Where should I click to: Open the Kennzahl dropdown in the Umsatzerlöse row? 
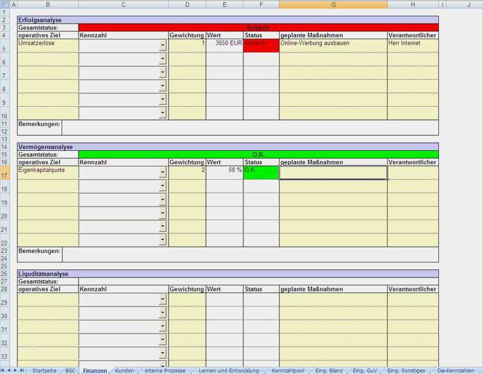point(162,45)
